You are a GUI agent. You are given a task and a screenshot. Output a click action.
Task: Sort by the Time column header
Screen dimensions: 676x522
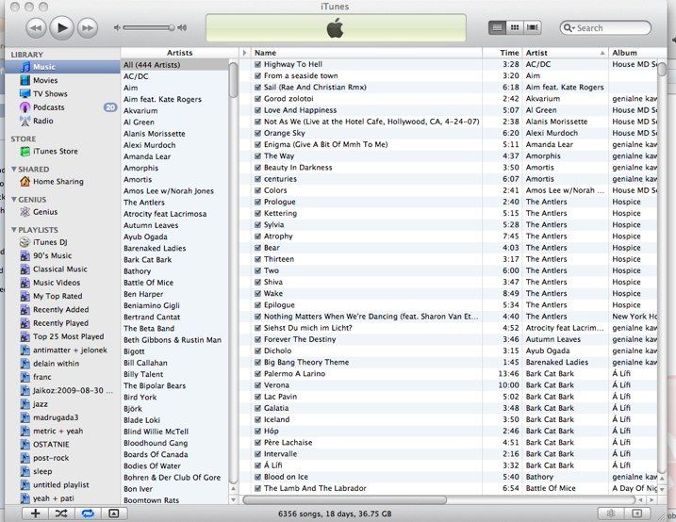[502, 53]
